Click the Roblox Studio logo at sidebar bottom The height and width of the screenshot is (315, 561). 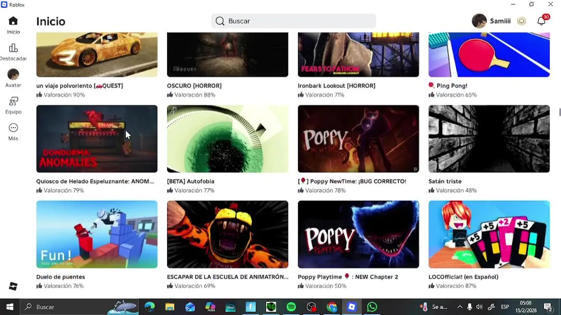[x=13, y=286]
